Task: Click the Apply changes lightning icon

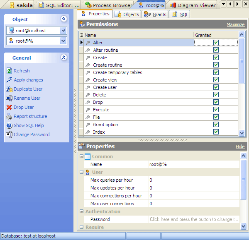Action: (9, 80)
